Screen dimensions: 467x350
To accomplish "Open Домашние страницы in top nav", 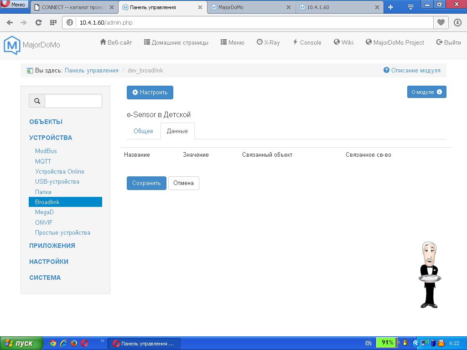I will [x=176, y=42].
